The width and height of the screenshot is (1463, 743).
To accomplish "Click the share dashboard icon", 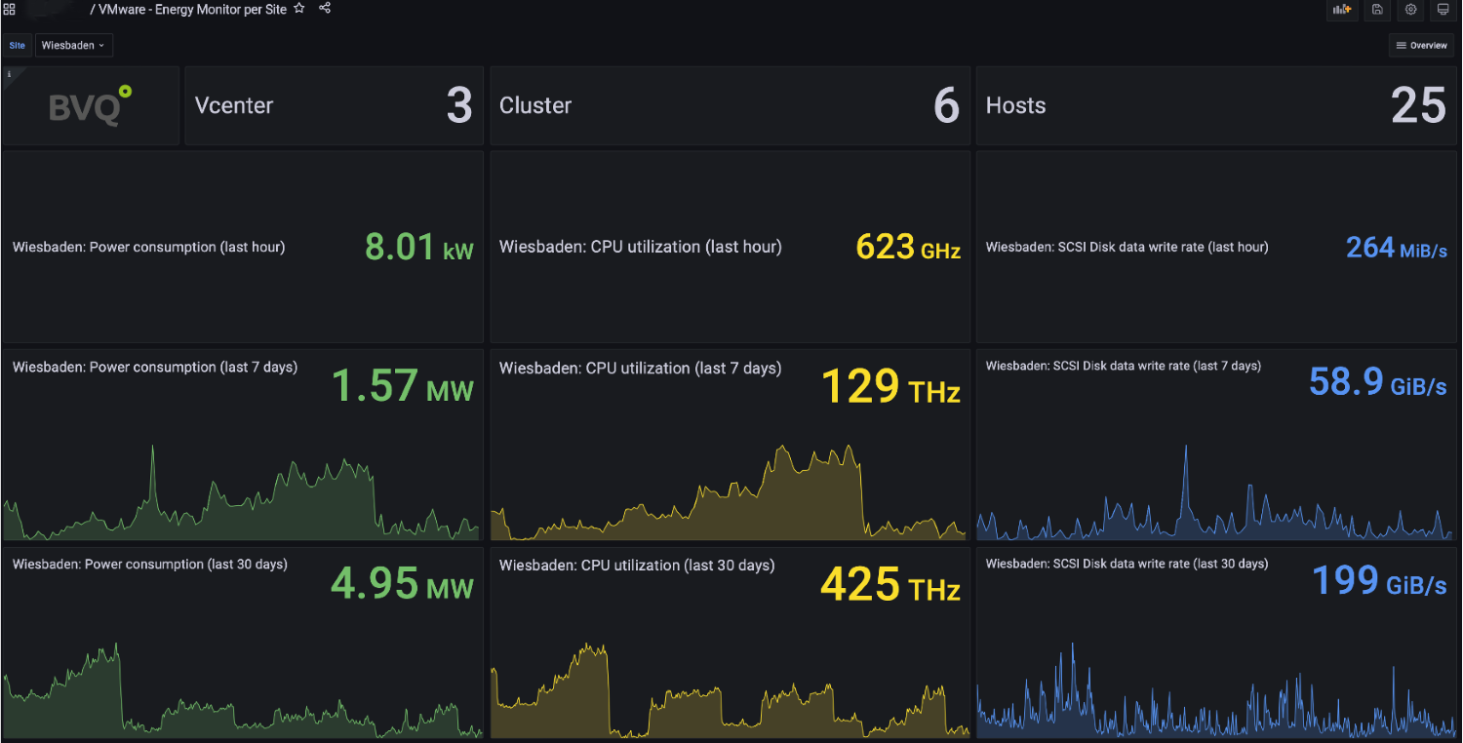I will pyautogui.click(x=325, y=9).
